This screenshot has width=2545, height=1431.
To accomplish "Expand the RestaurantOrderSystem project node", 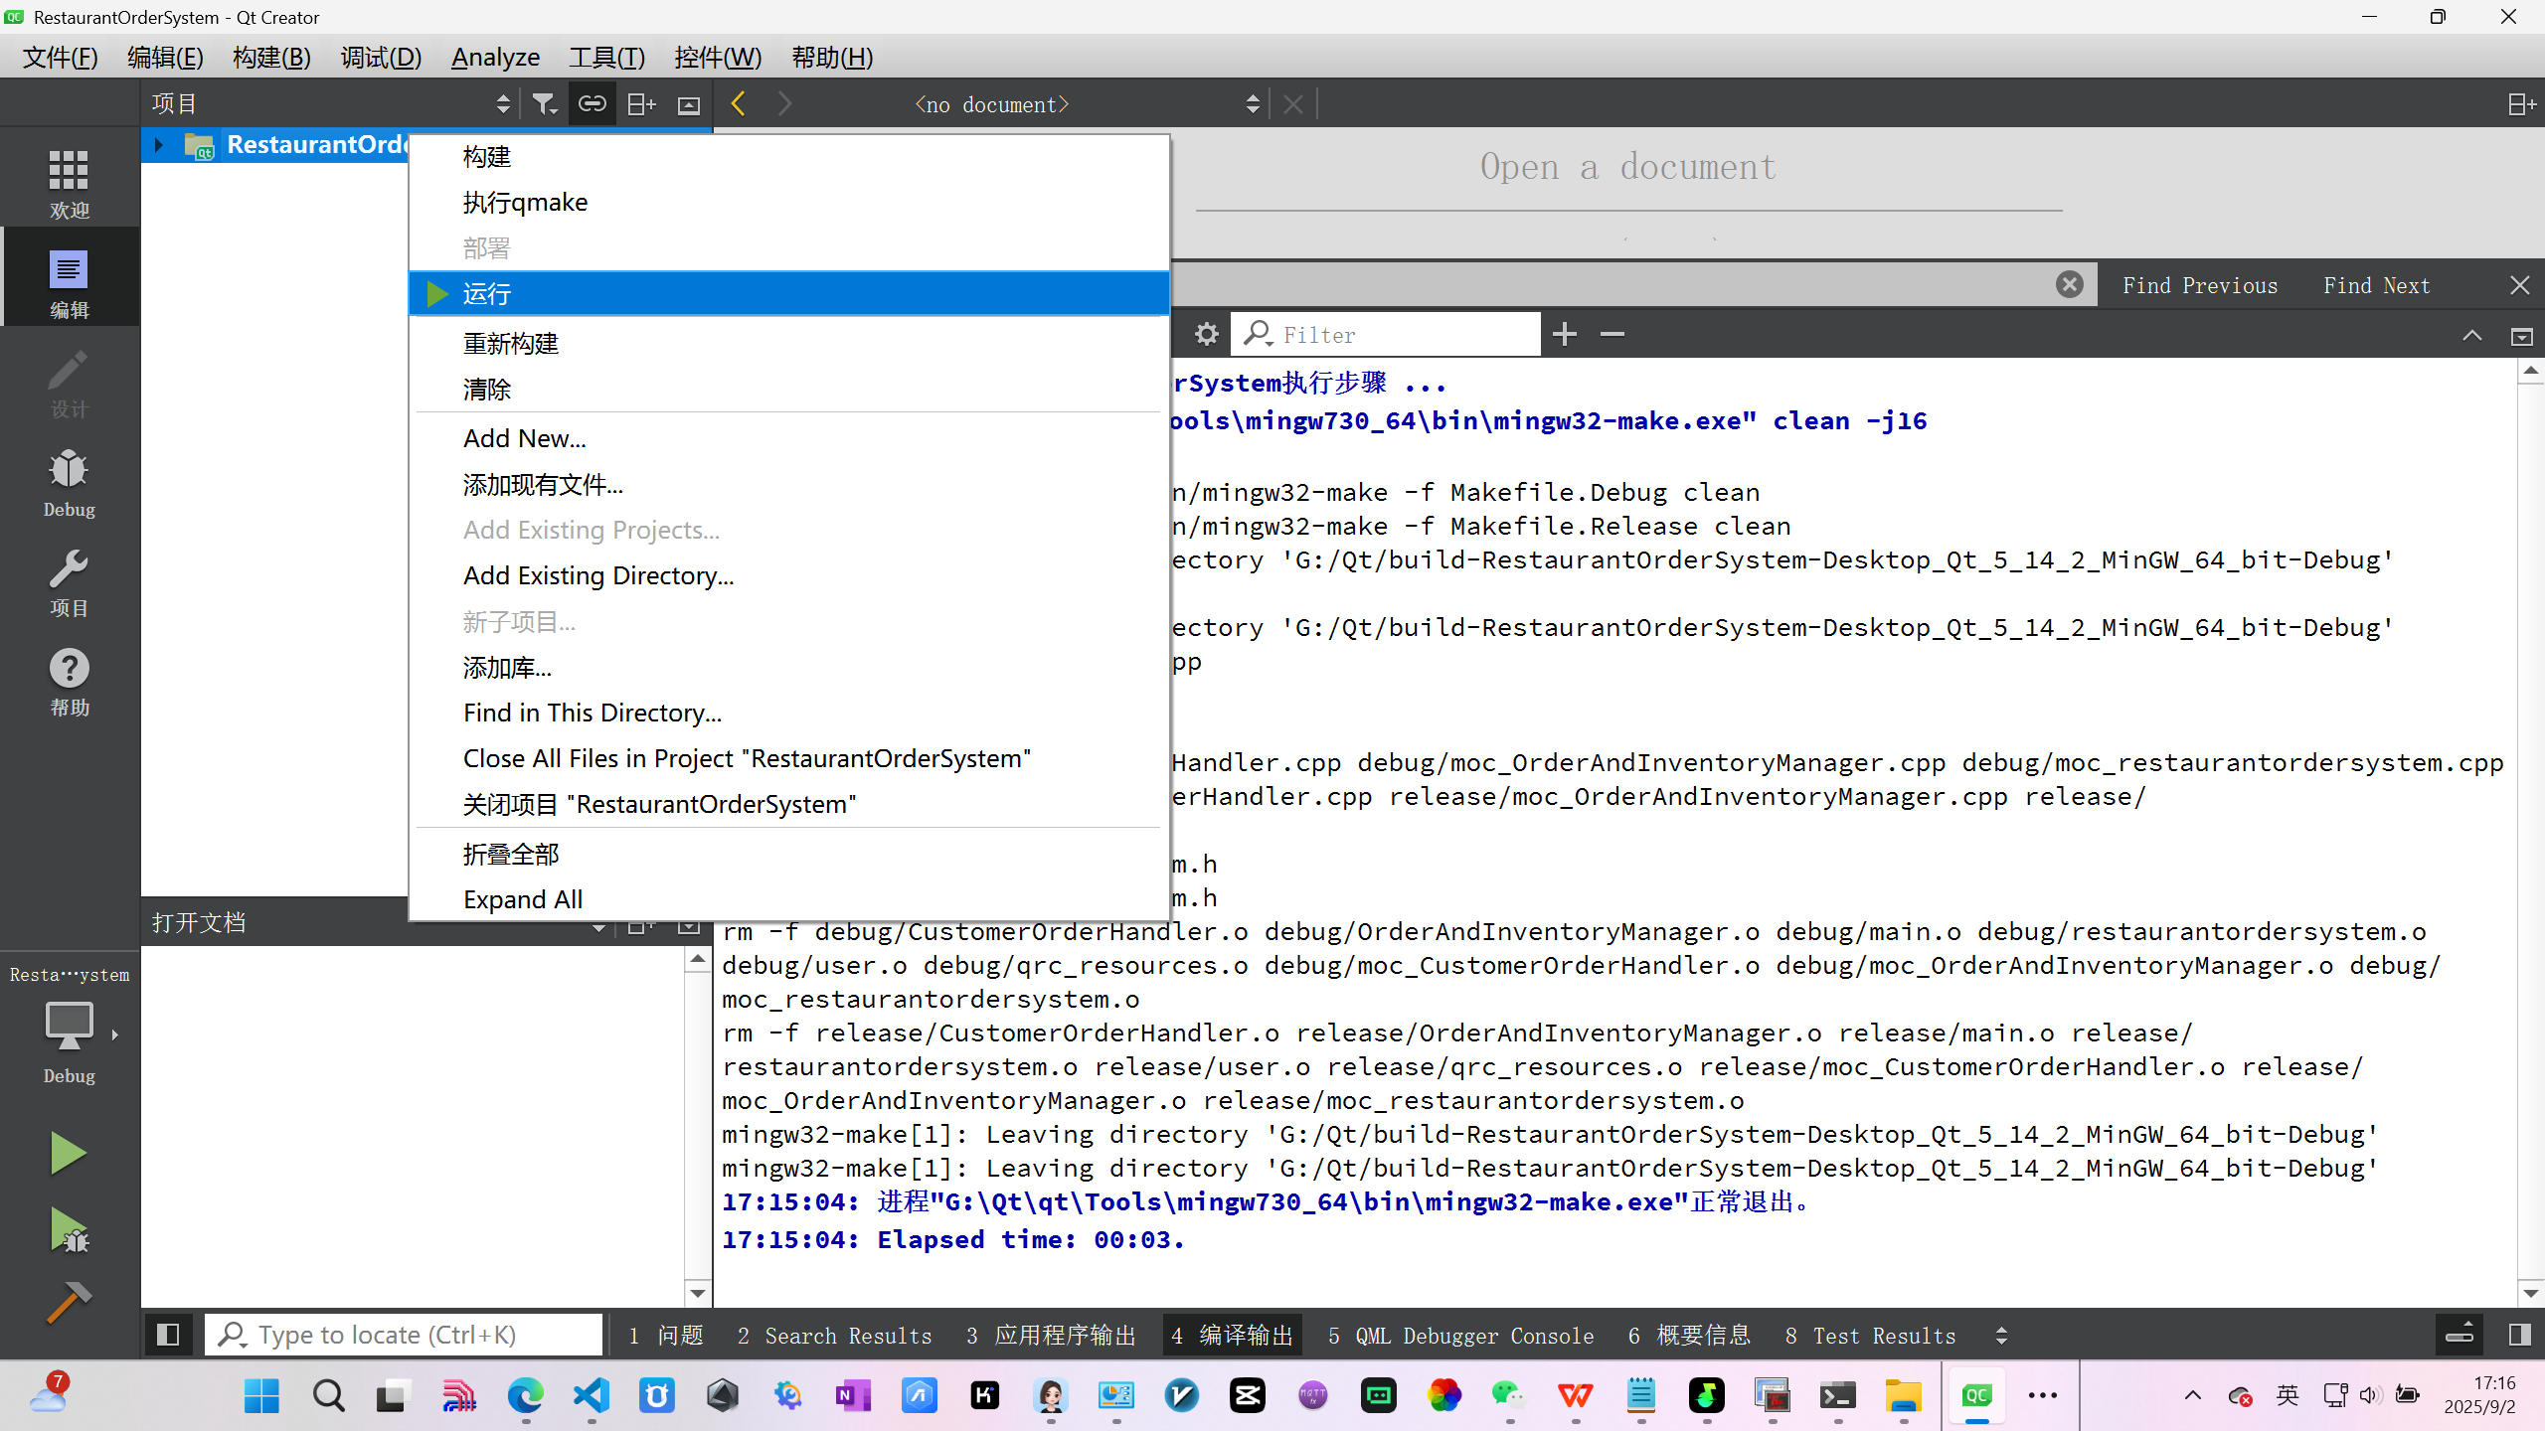I will (x=158, y=145).
